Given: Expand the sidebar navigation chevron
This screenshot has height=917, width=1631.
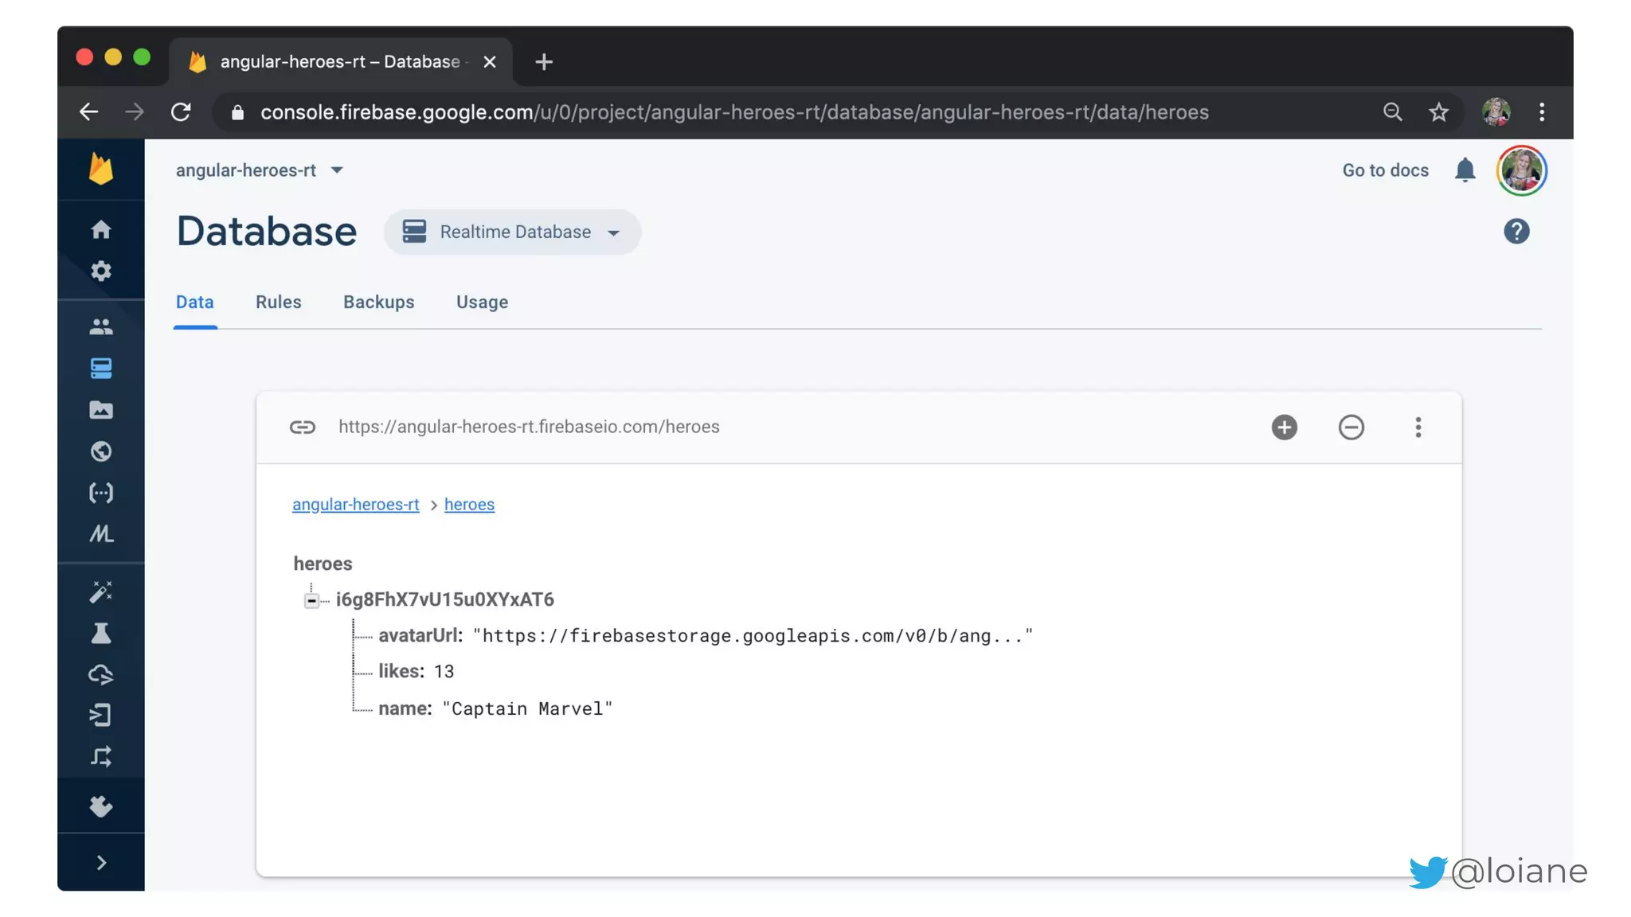Looking at the screenshot, I should click(x=101, y=863).
